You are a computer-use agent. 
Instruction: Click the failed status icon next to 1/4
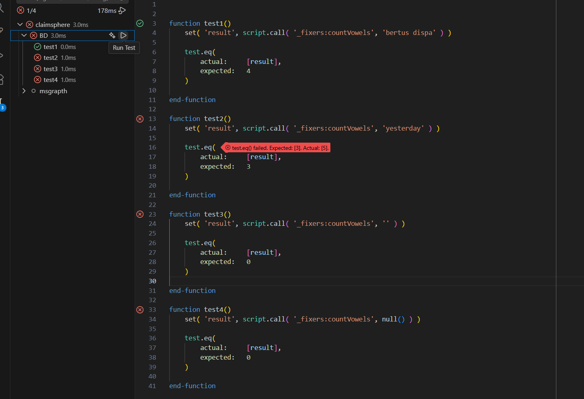20,10
